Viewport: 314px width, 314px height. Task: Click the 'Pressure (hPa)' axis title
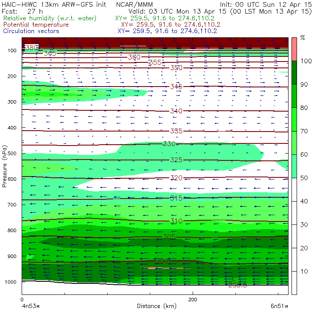[5, 166]
